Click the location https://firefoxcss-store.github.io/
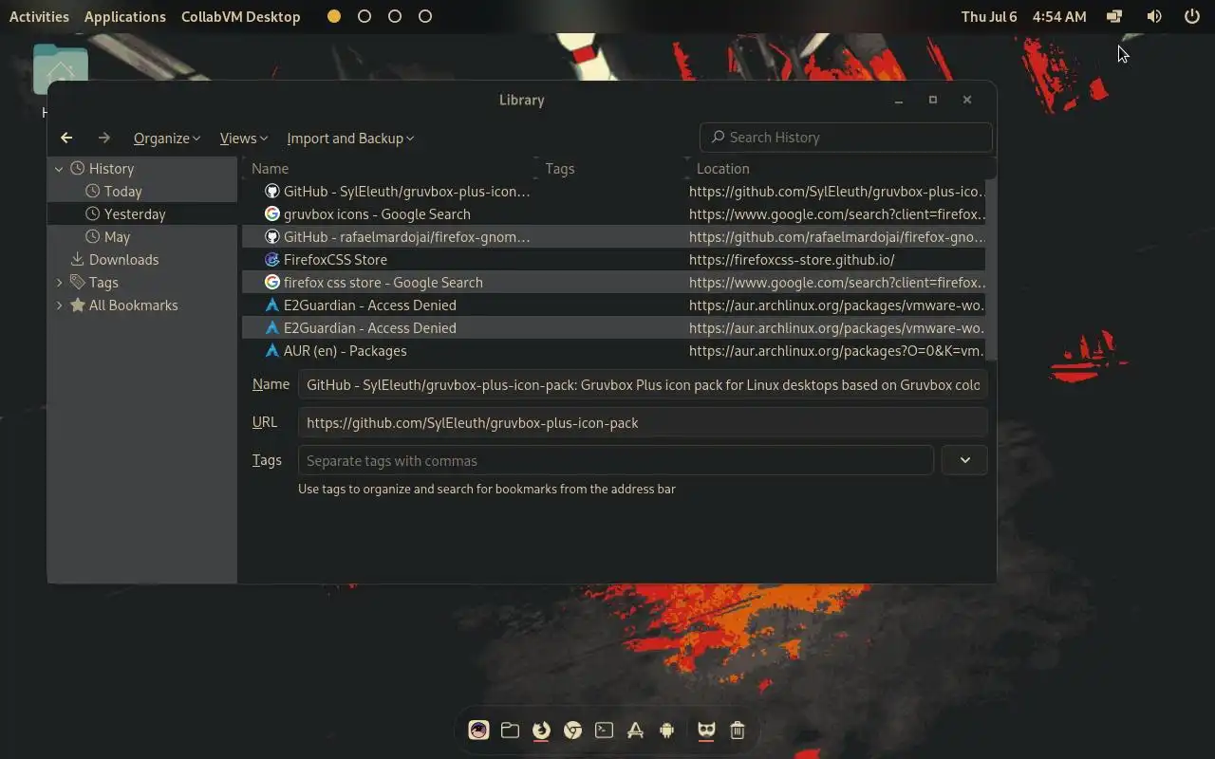 [792, 259]
